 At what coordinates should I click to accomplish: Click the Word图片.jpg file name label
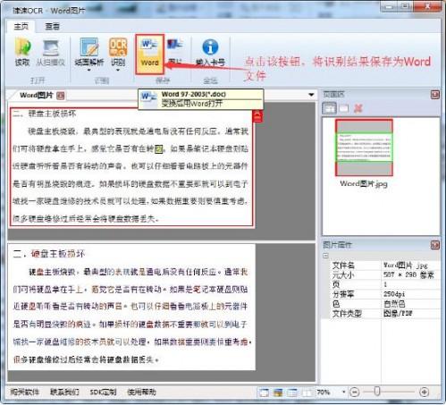click(x=364, y=184)
